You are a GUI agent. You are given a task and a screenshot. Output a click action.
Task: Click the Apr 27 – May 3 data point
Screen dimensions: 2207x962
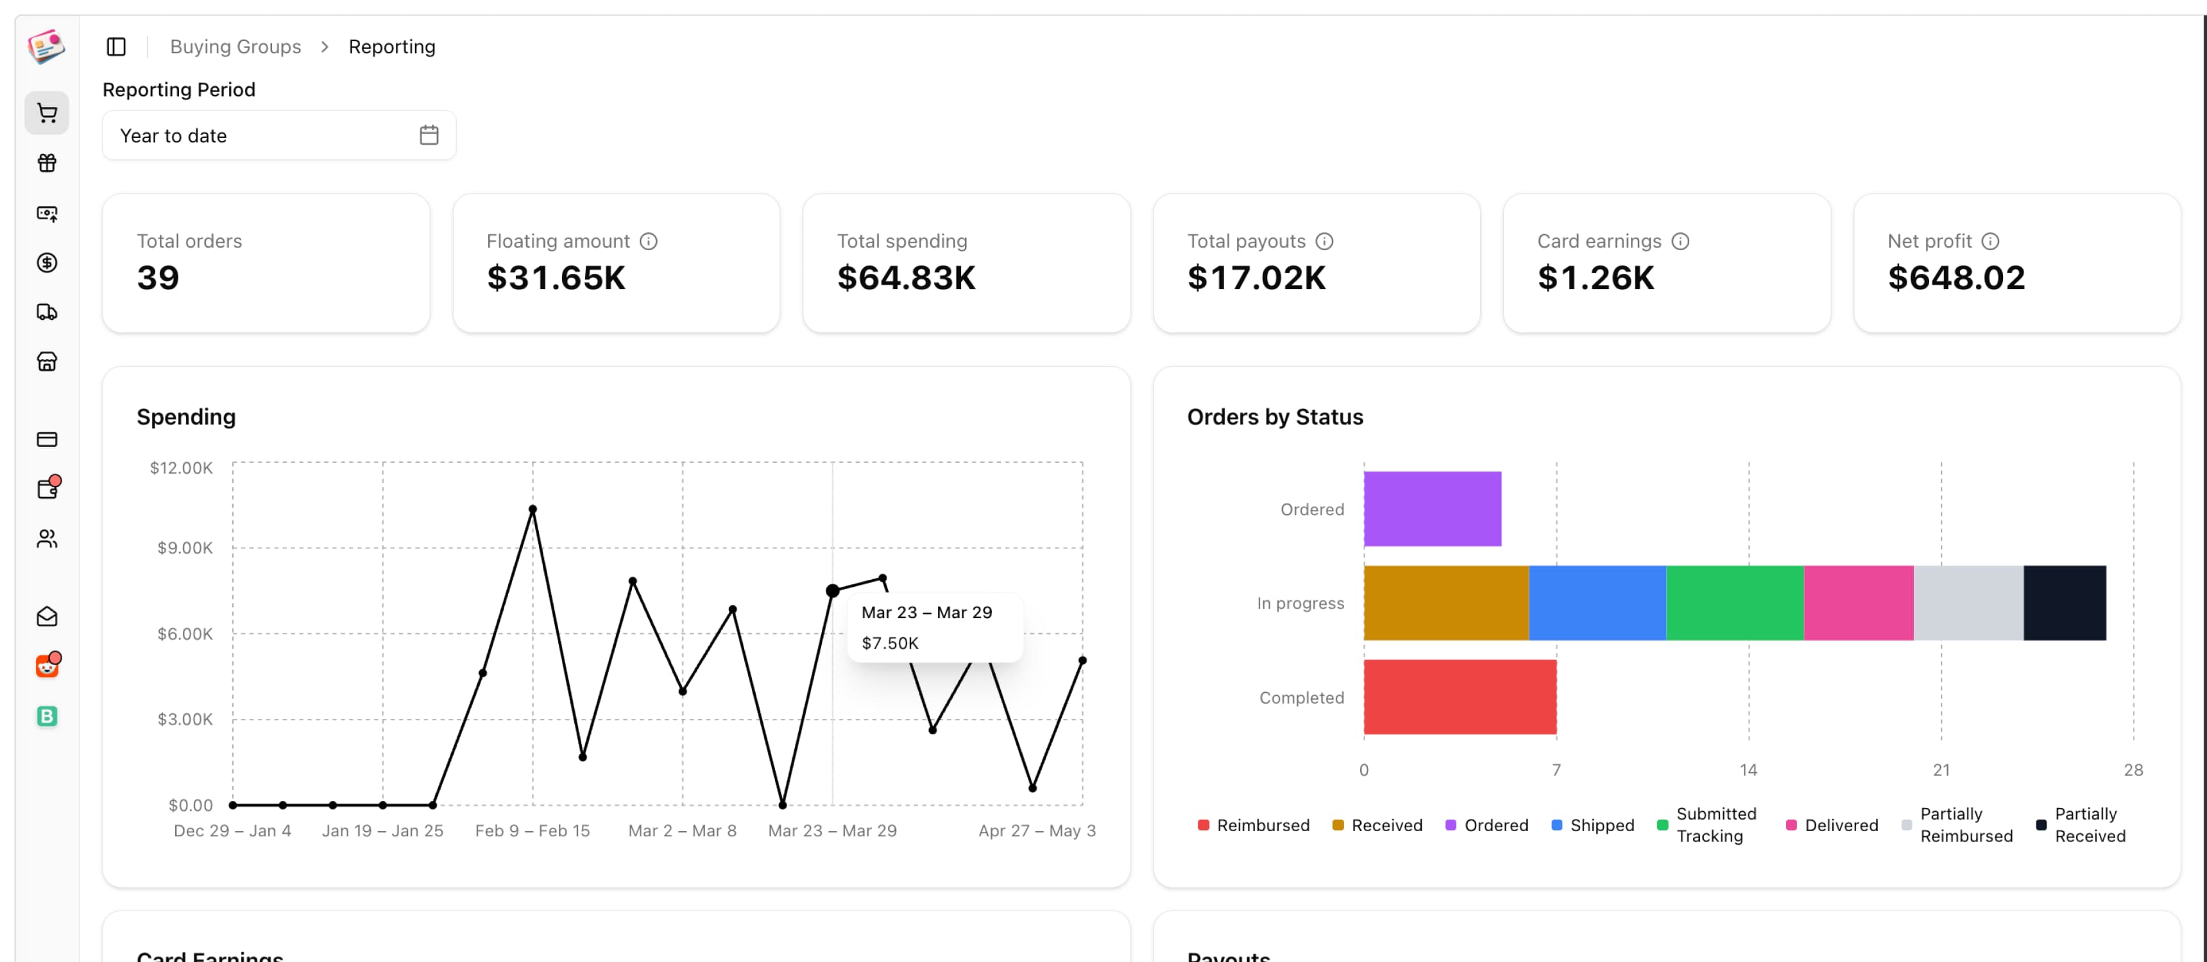[1082, 661]
